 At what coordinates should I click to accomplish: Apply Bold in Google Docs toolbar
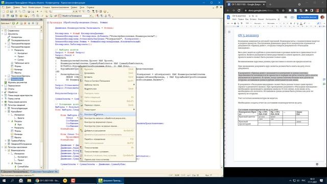291,24
